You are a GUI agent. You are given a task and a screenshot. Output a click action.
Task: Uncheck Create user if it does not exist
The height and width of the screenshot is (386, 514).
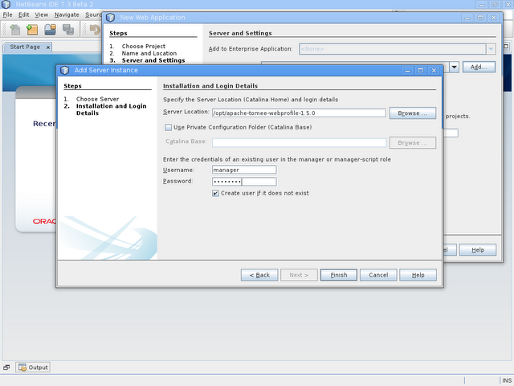(215, 193)
